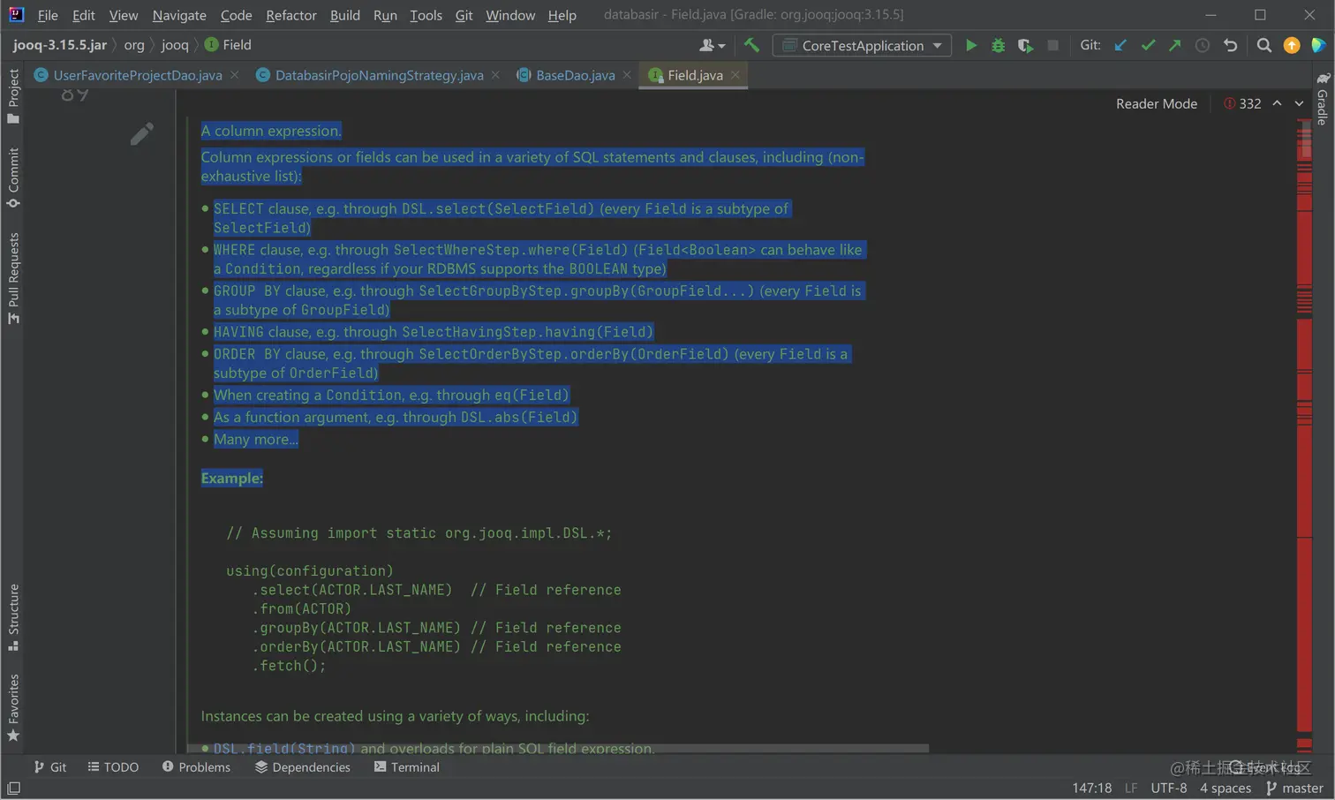Open the Favorites tool window

pyautogui.click(x=13, y=707)
